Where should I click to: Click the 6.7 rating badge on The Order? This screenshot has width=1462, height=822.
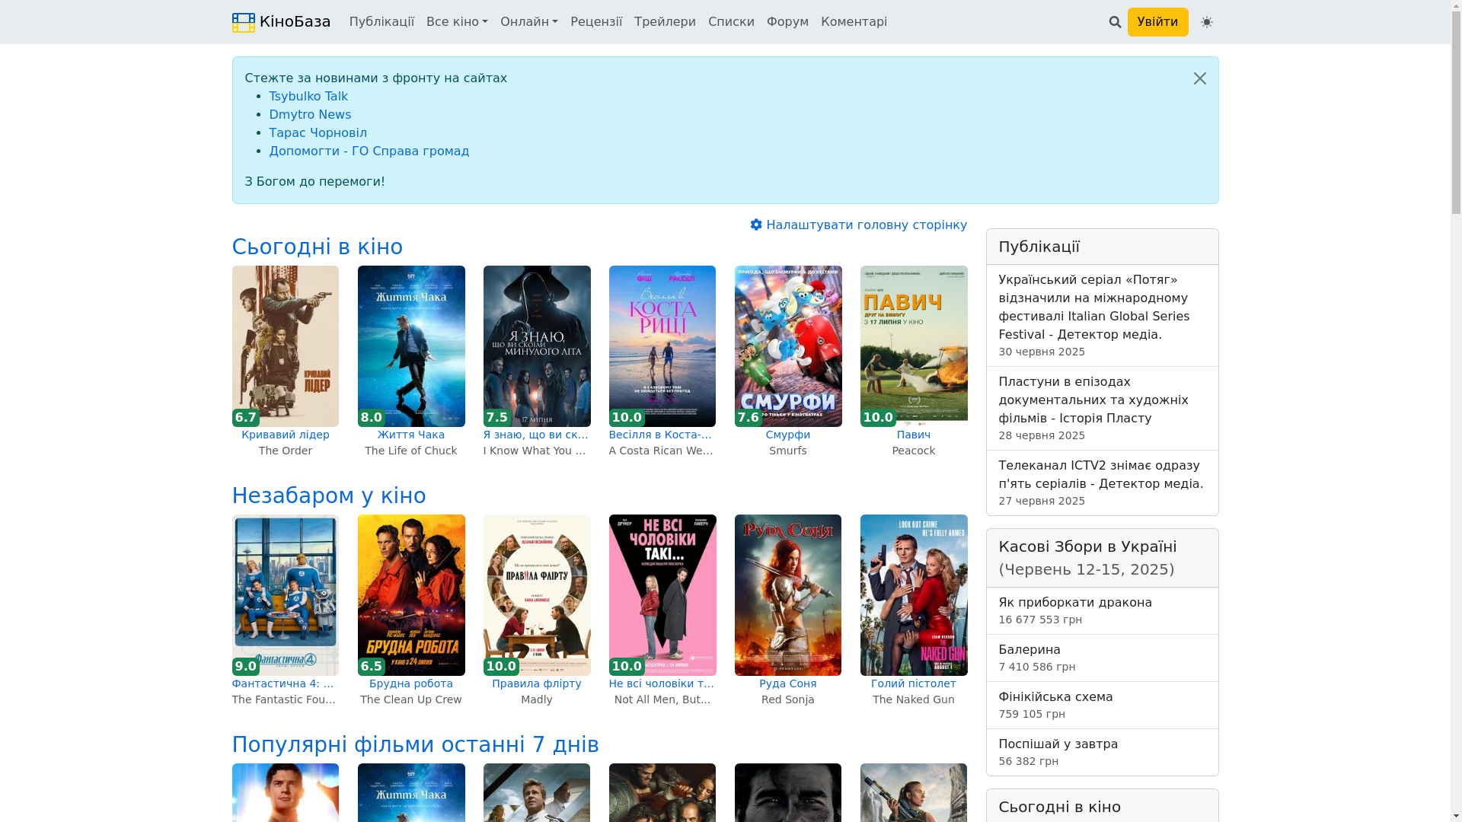click(246, 418)
